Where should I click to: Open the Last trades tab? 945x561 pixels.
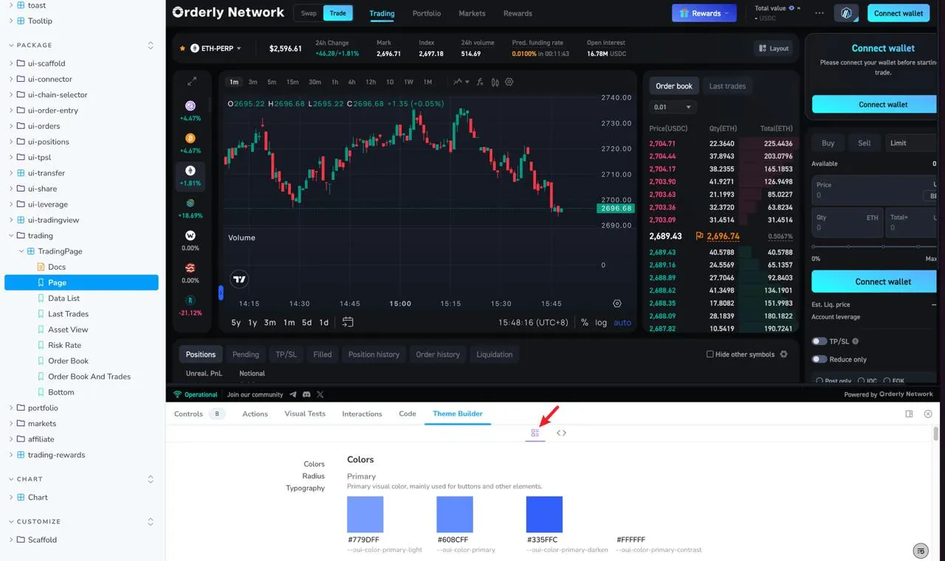[x=726, y=86]
